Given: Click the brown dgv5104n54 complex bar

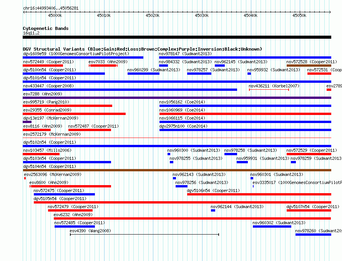Looking at the screenshot, I should pyautogui.click(x=177, y=170).
